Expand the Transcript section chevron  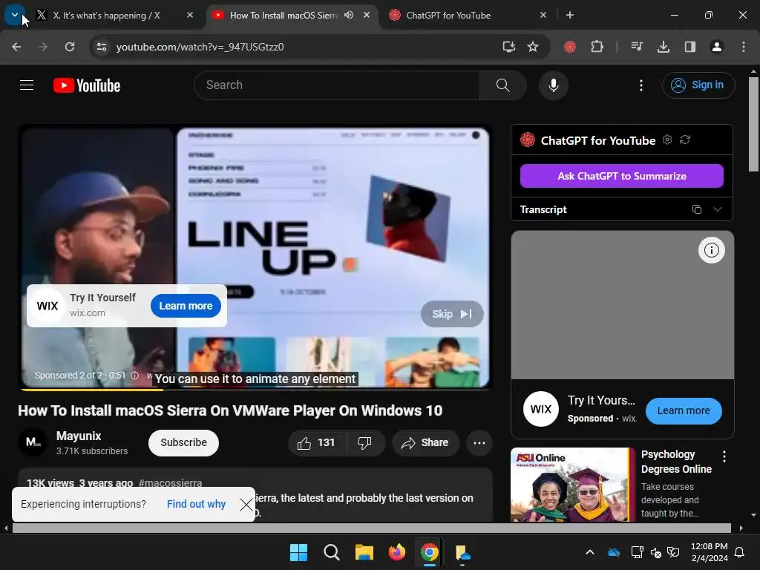(x=718, y=209)
